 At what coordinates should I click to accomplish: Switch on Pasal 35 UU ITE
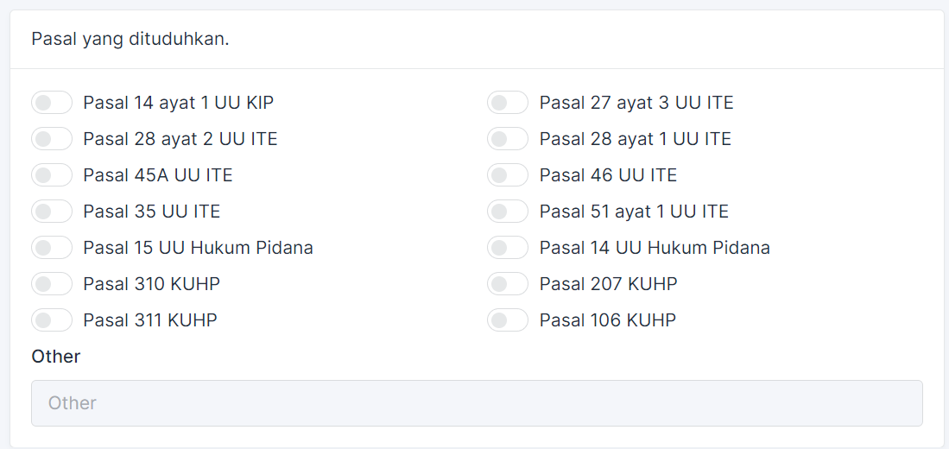pos(52,212)
